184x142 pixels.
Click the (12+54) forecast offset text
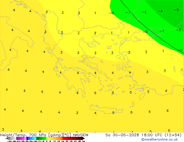point(173,135)
